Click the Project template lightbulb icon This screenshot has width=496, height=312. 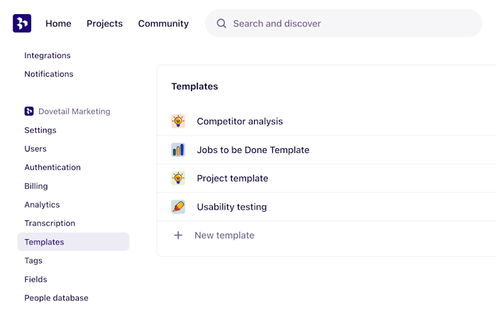(178, 179)
